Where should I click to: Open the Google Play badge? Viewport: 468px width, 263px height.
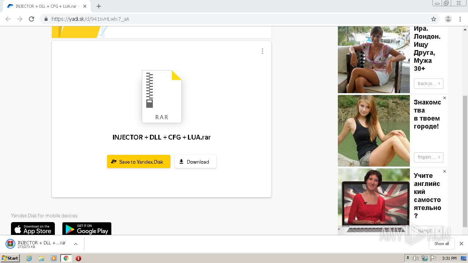click(87, 229)
